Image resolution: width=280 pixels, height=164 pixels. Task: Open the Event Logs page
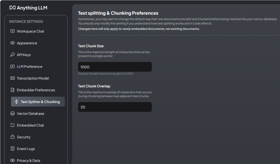(x=26, y=149)
